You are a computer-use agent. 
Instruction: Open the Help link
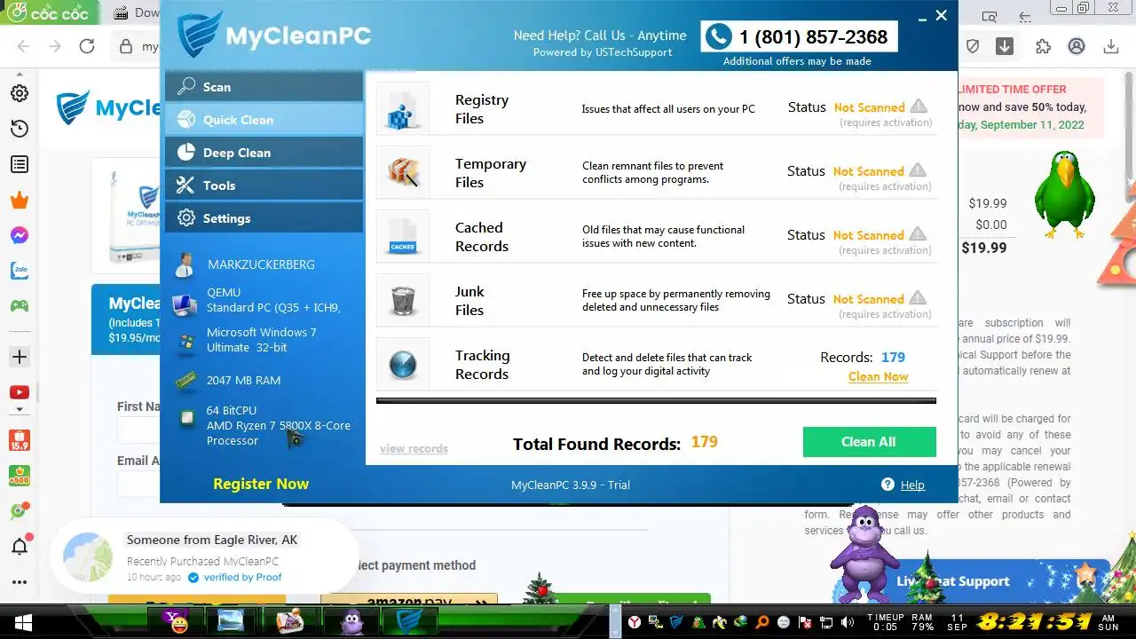(912, 485)
